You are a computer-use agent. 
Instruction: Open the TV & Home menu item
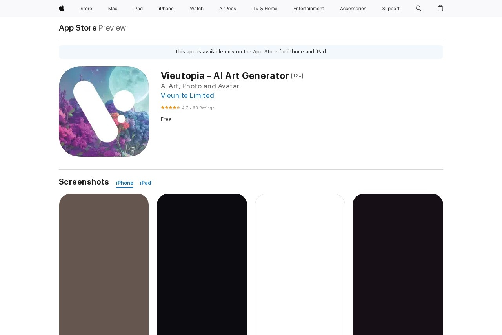(x=265, y=9)
